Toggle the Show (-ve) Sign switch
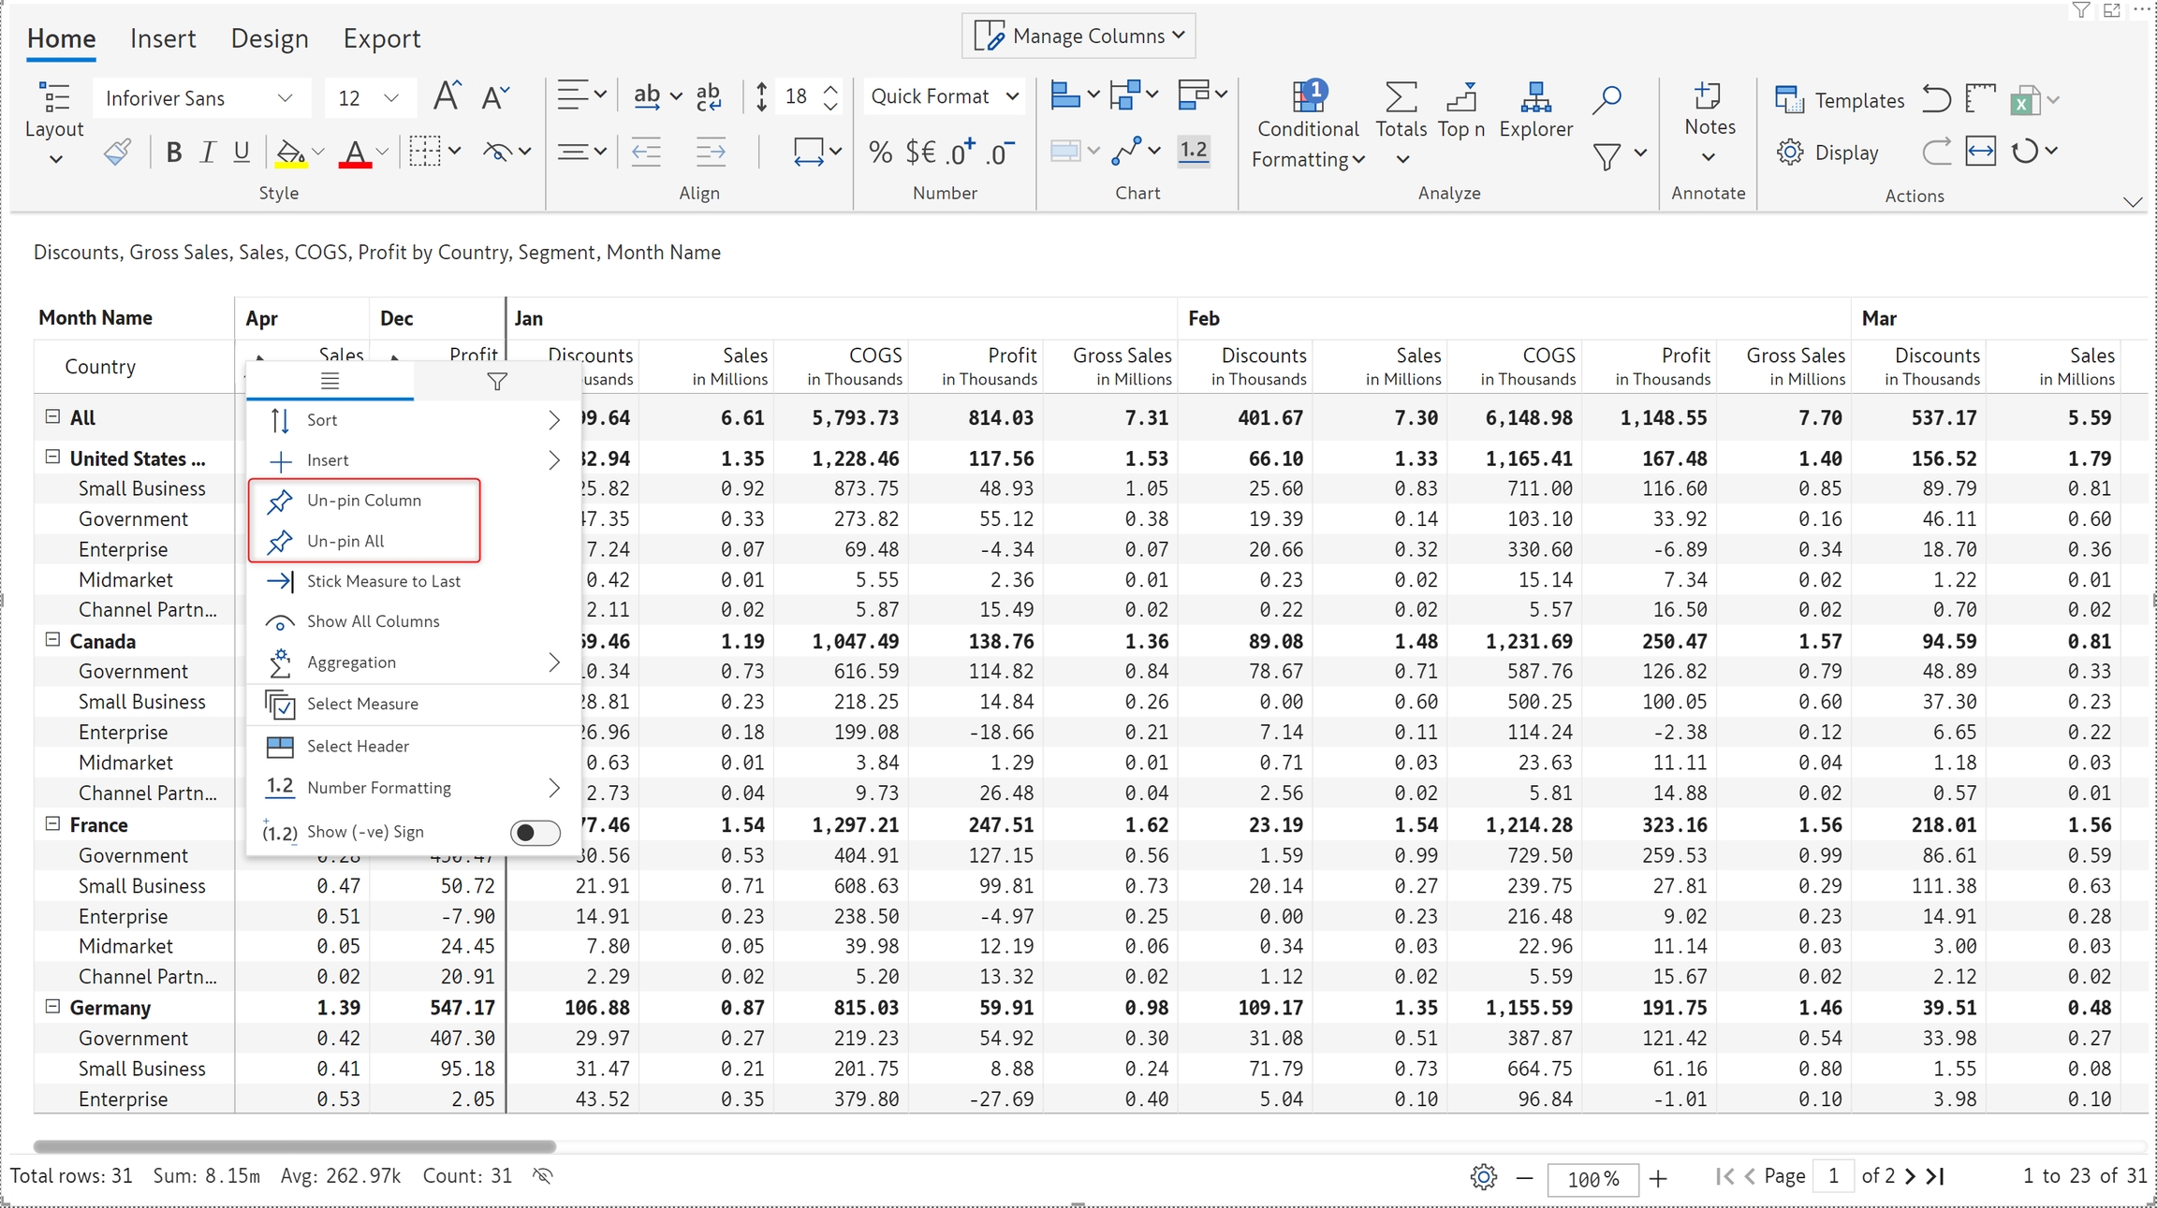 536,832
